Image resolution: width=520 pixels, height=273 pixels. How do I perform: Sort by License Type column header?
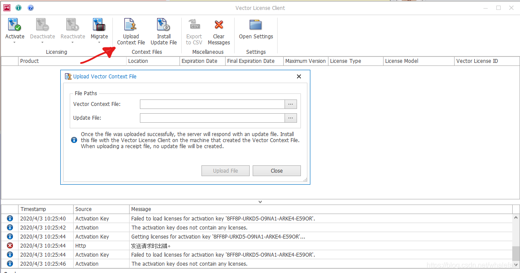(356, 61)
